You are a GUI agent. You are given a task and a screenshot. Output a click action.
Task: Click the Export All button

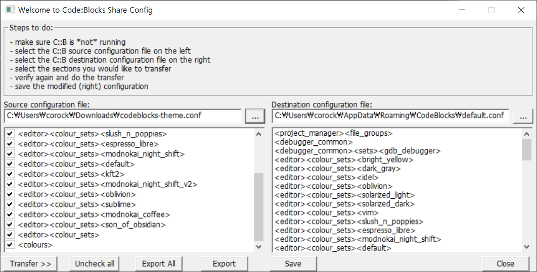pyautogui.click(x=159, y=264)
